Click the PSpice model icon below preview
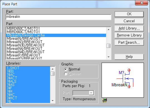 [105, 100]
